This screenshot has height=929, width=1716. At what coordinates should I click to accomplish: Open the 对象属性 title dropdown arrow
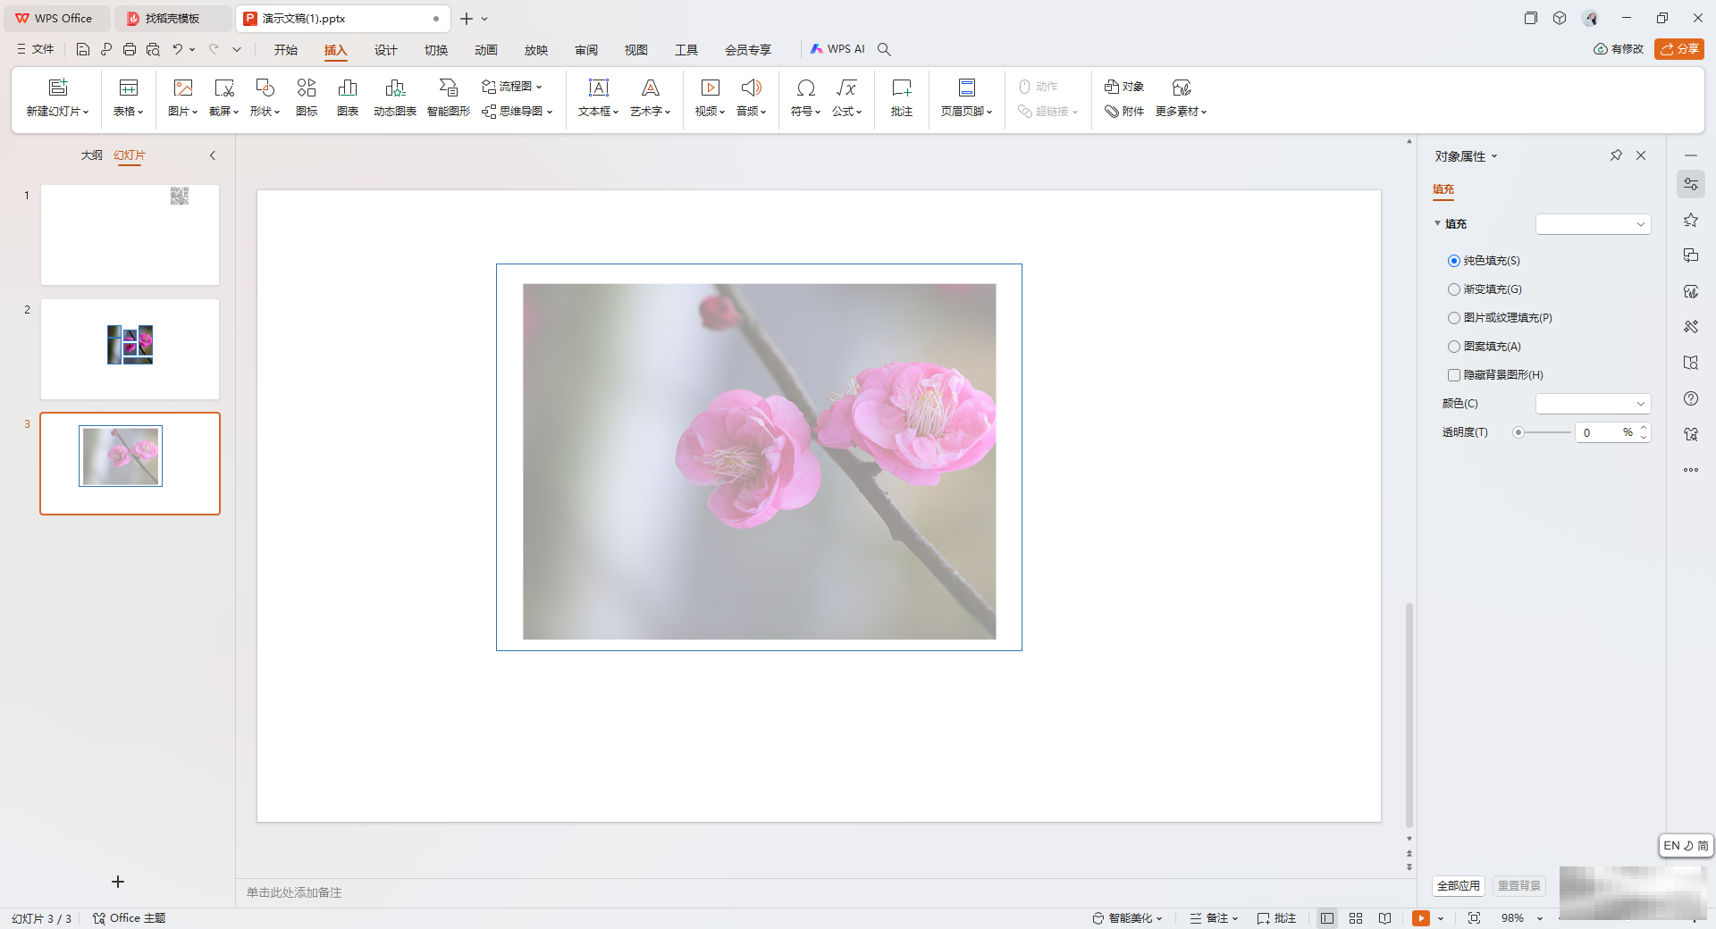tap(1494, 156)
